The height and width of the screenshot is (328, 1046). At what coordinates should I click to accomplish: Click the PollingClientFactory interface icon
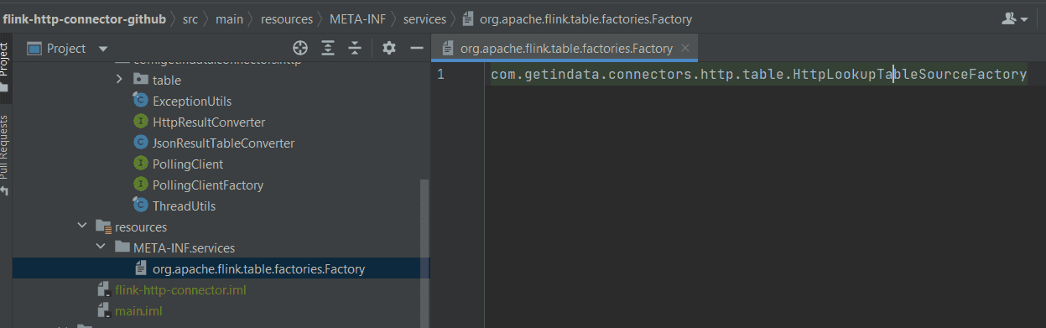point(140,185)
